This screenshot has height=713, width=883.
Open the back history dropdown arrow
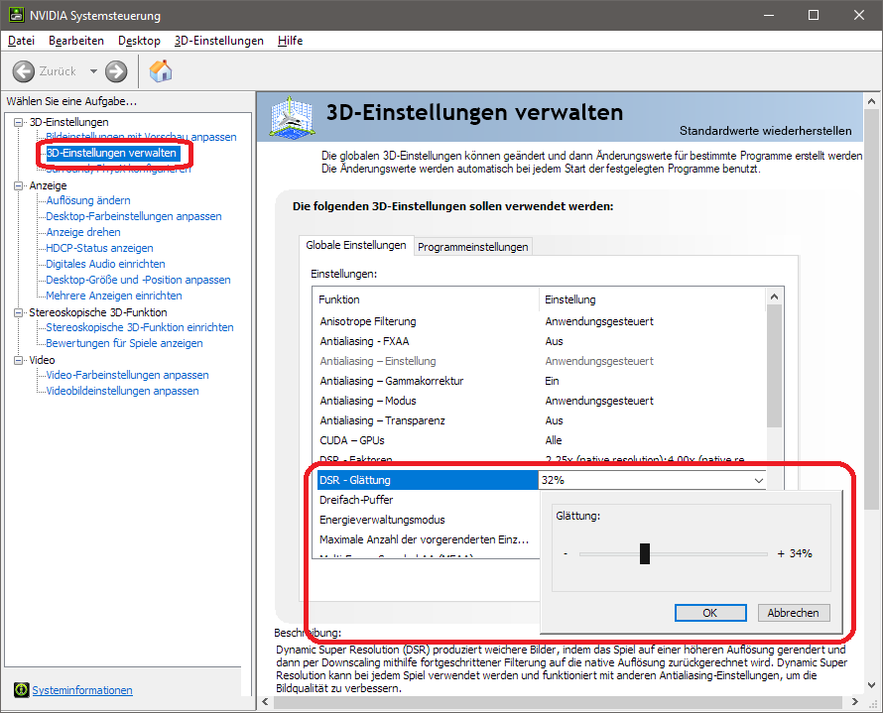coord(93,71)
